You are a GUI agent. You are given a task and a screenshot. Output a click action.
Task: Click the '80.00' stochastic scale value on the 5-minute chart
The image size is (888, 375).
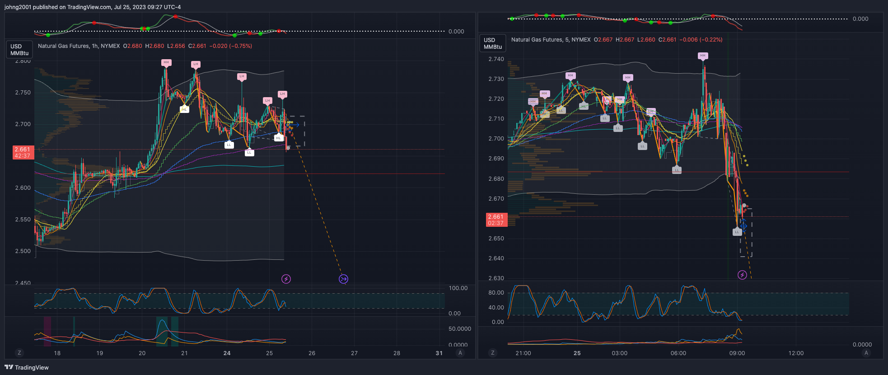pyautogui.click(x=496, y=293)
